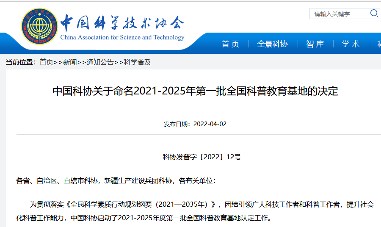Click the 首页 breadcrumb link
Screen dimensions: 381x227
tap(46, 62)
